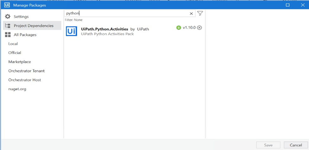
Task: Select Project Dependencies in sidebar
Action: (33, 26)
